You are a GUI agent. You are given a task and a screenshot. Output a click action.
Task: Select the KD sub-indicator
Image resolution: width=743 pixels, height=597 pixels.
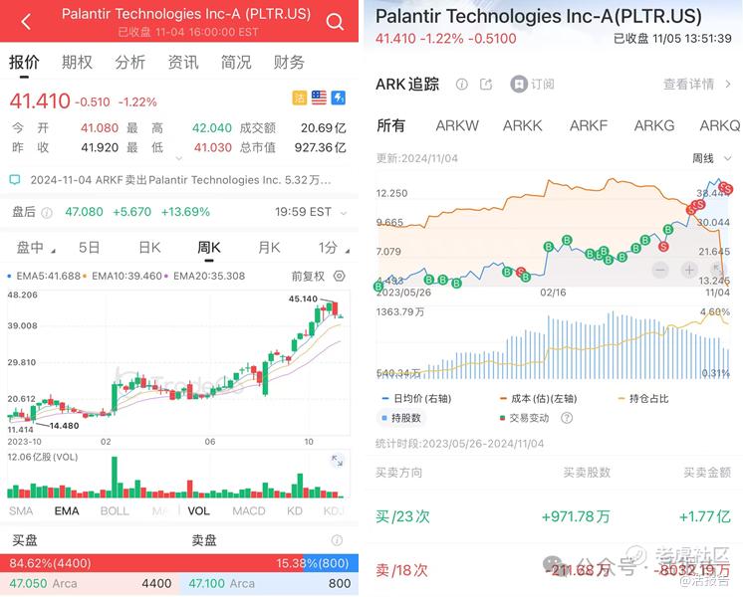pyautogui.click(x=295, y=510)
